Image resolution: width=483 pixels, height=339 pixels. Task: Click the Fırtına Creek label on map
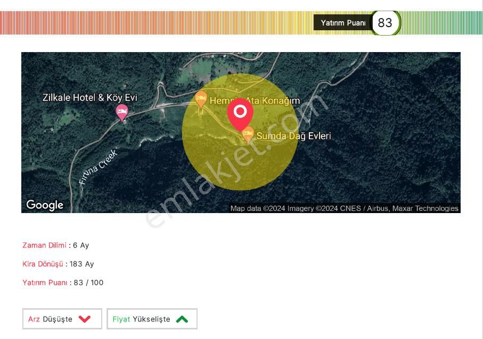click(97, 167)
